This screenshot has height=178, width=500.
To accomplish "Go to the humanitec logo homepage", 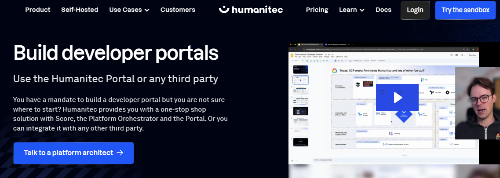I will click(x=251, y=10).
